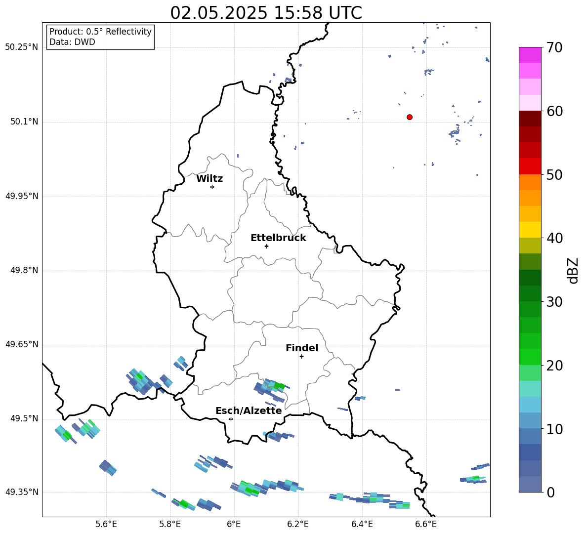Click the Ettelbruck cross marker

tap(266, 246)
